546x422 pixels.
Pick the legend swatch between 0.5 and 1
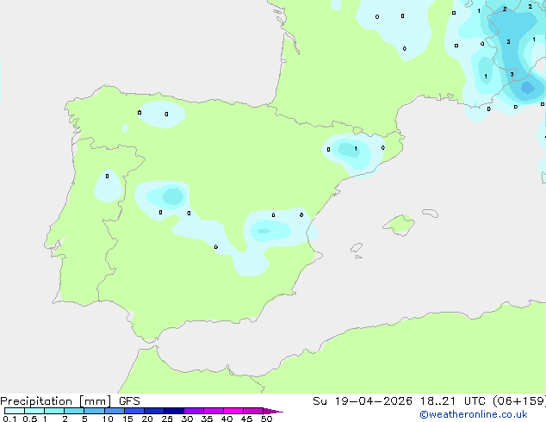pos(34,411)
